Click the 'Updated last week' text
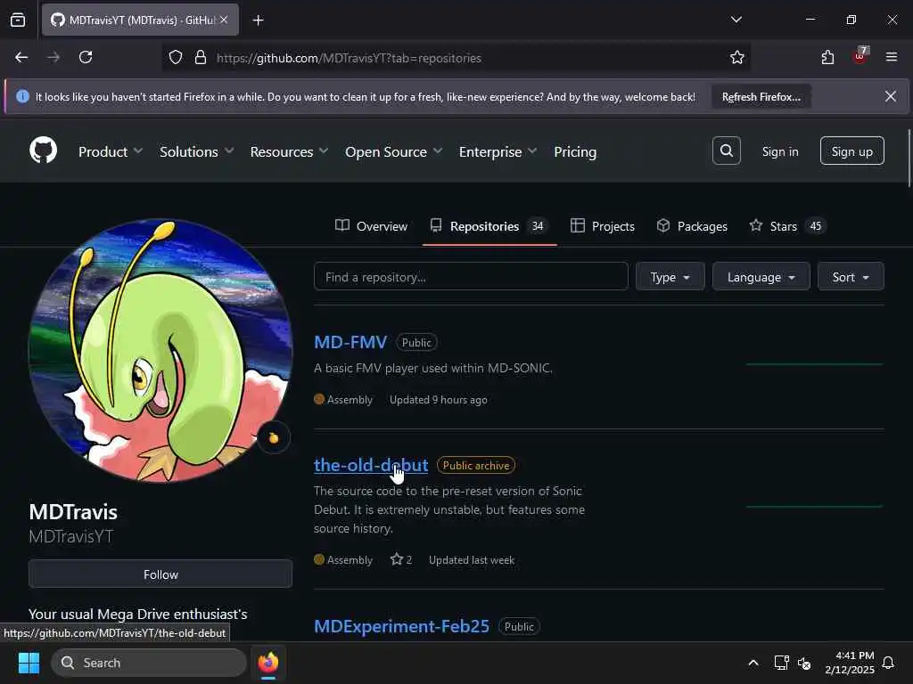 click(x=472, y=560)
